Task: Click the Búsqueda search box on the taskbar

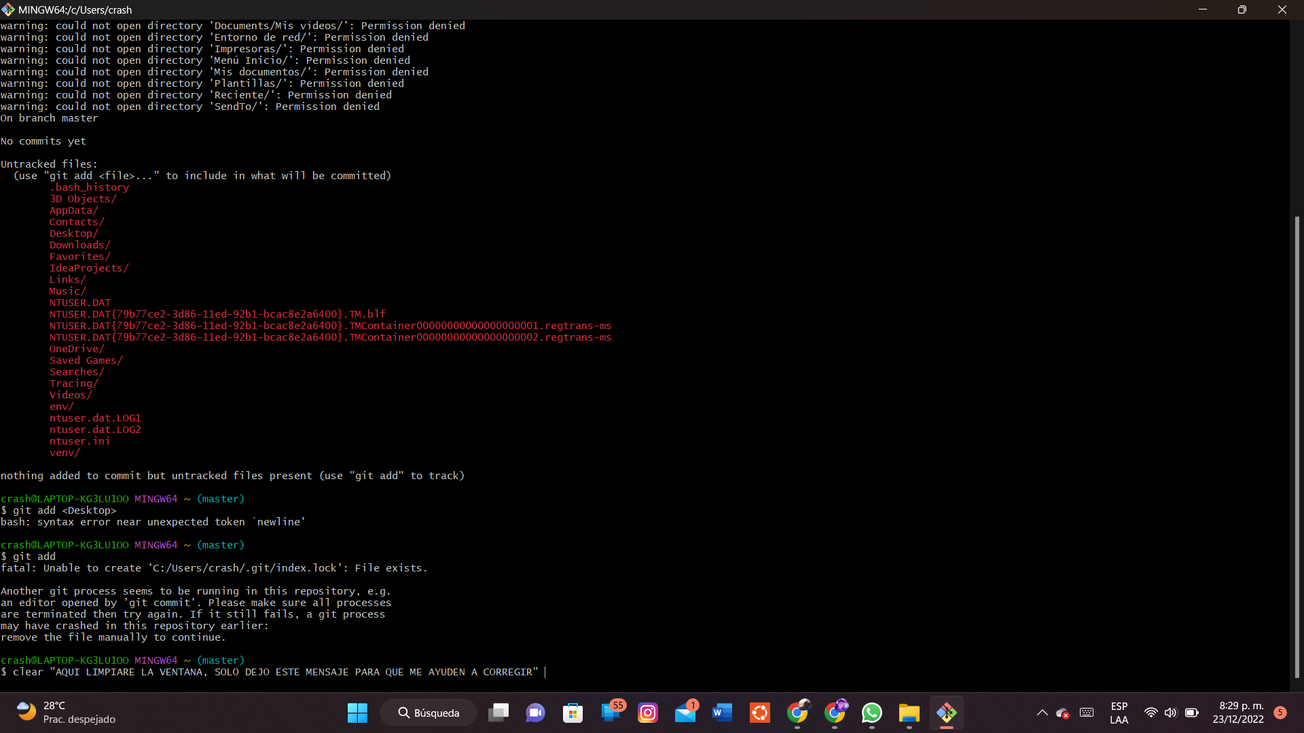Action: tap(429, 713)
